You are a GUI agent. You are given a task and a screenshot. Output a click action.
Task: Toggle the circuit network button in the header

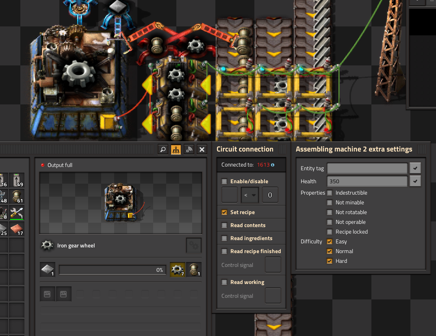pyautogui.click(x=176, y=150)
